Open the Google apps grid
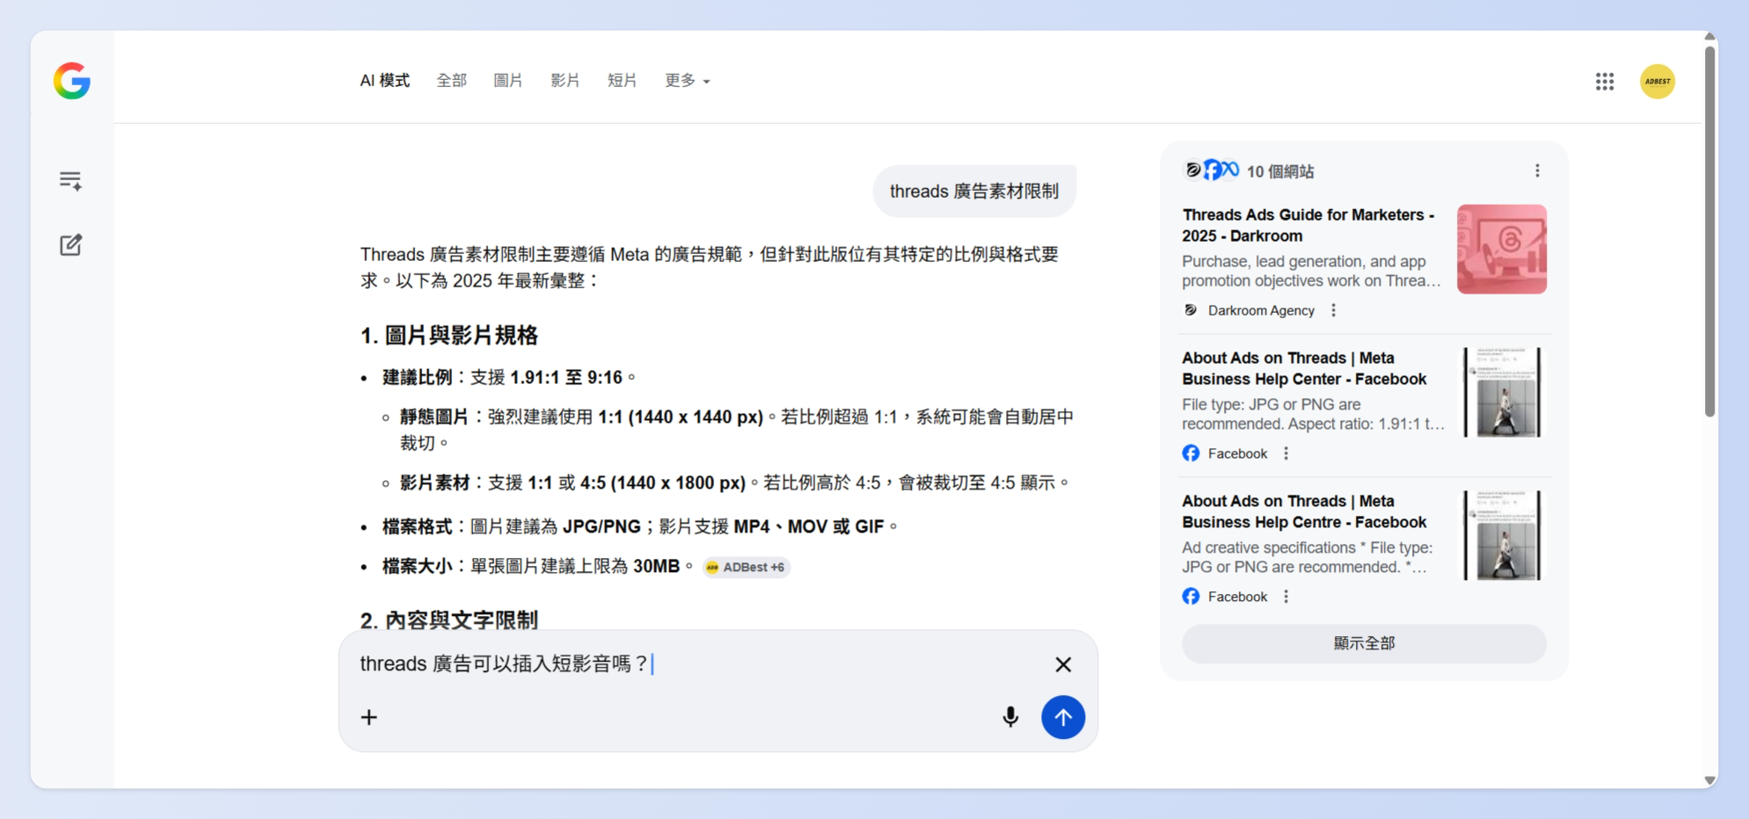 (1605, 81)
